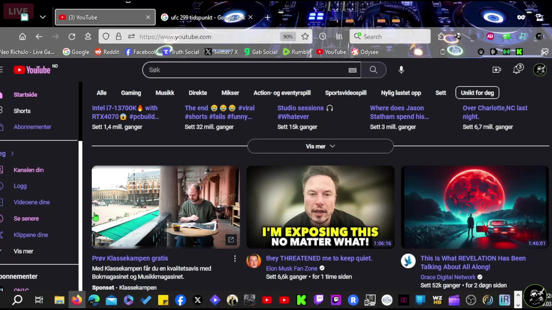Select the Unikt for deg chip
Viewport: 552px width, 310px height.
pyautogui.click(x=477, y=93)
